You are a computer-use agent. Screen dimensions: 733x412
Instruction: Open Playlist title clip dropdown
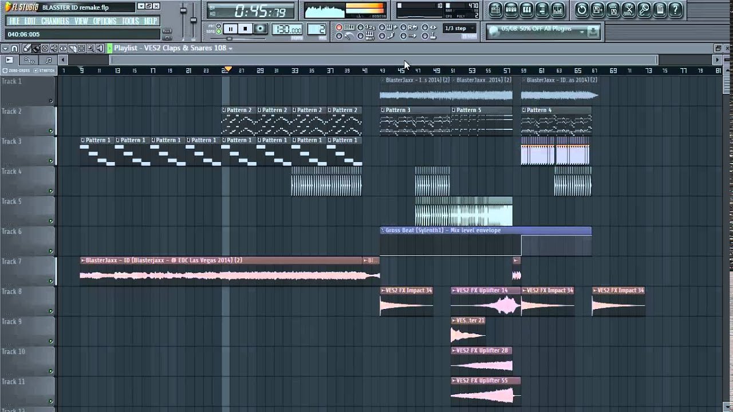click(230, 49)
